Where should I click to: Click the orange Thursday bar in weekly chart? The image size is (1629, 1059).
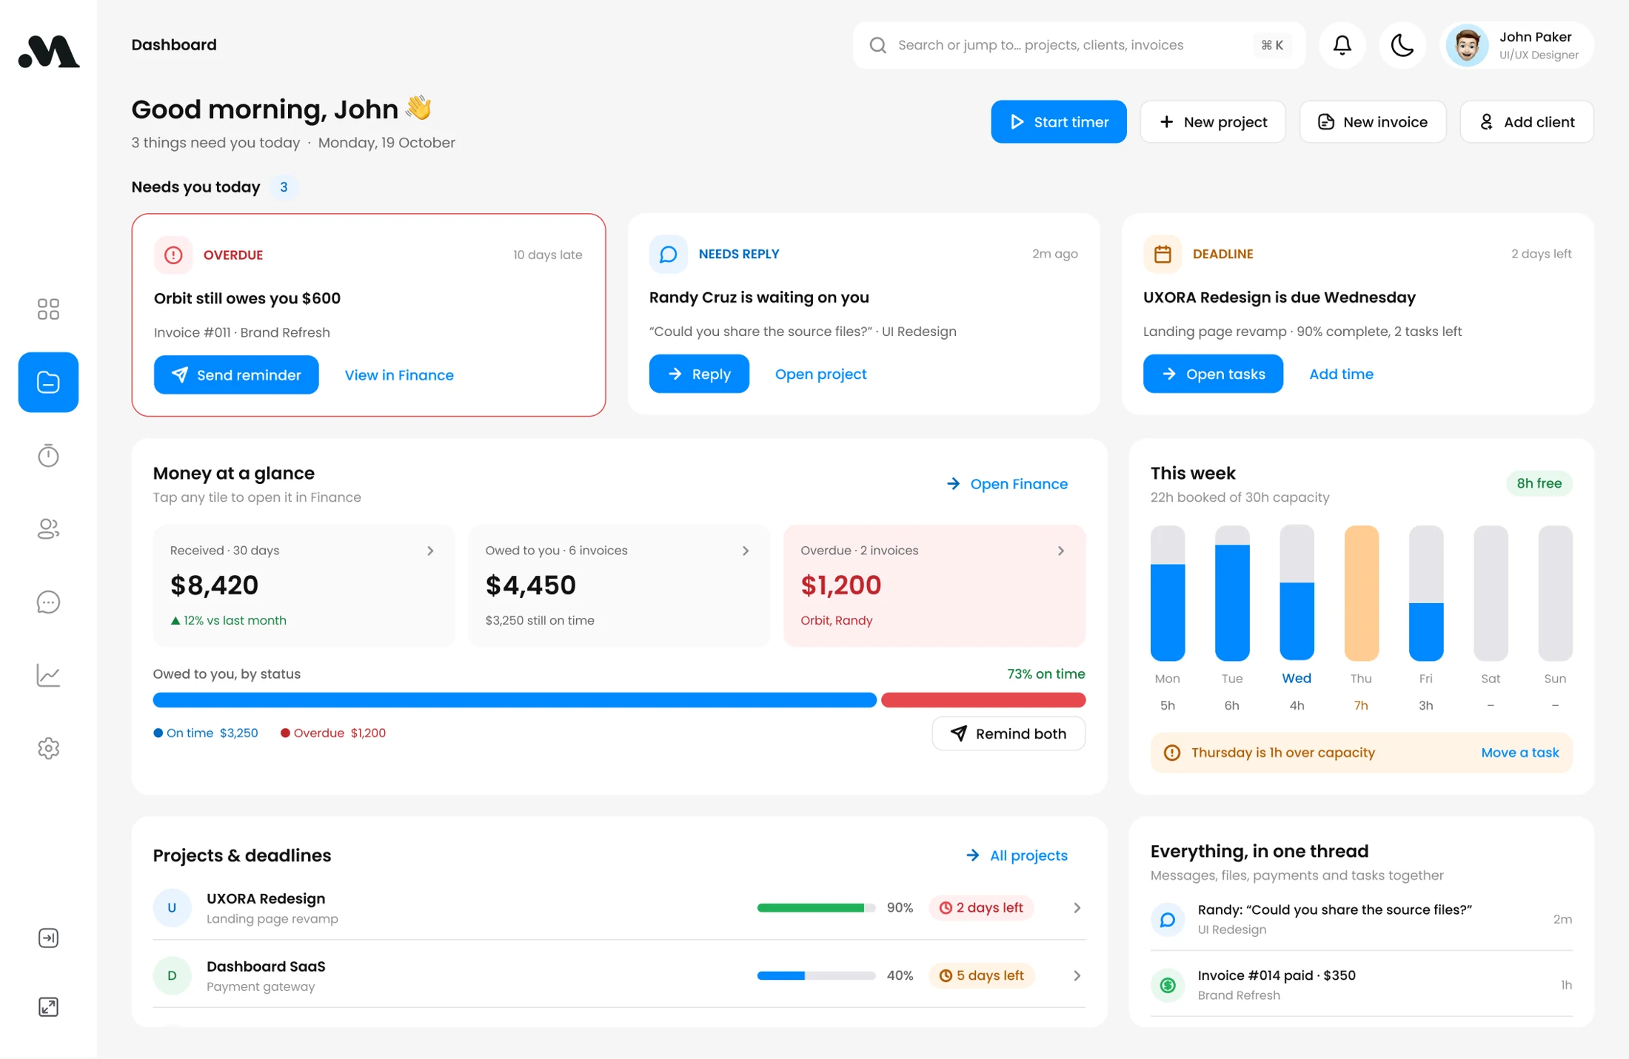tap(1361, 593)
